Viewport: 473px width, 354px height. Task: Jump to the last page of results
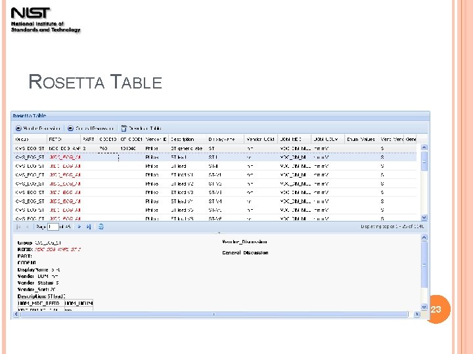[x=89, y=227]
